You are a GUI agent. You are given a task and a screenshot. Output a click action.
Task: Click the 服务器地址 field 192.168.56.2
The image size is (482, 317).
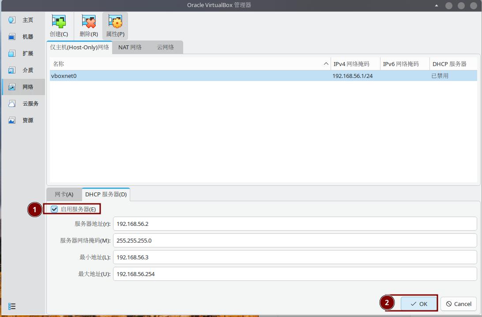tap(295, 224)
